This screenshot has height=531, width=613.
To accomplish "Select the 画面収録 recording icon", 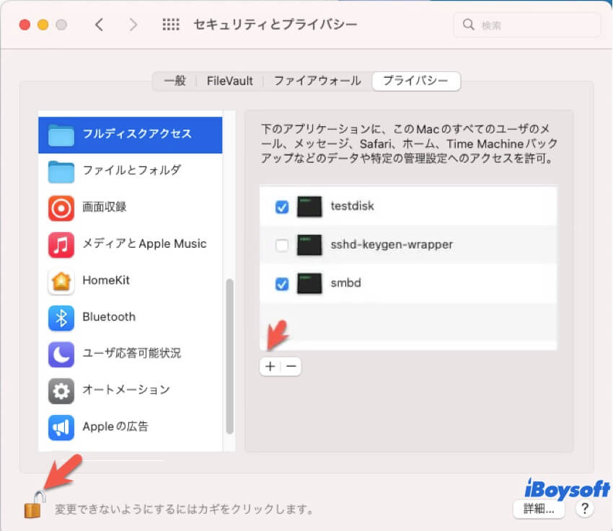I will click(x=61, y=208).
